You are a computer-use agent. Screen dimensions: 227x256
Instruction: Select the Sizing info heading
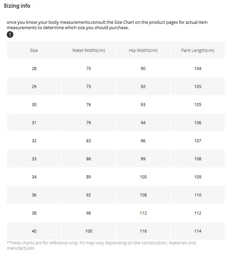tap(17, 6)
